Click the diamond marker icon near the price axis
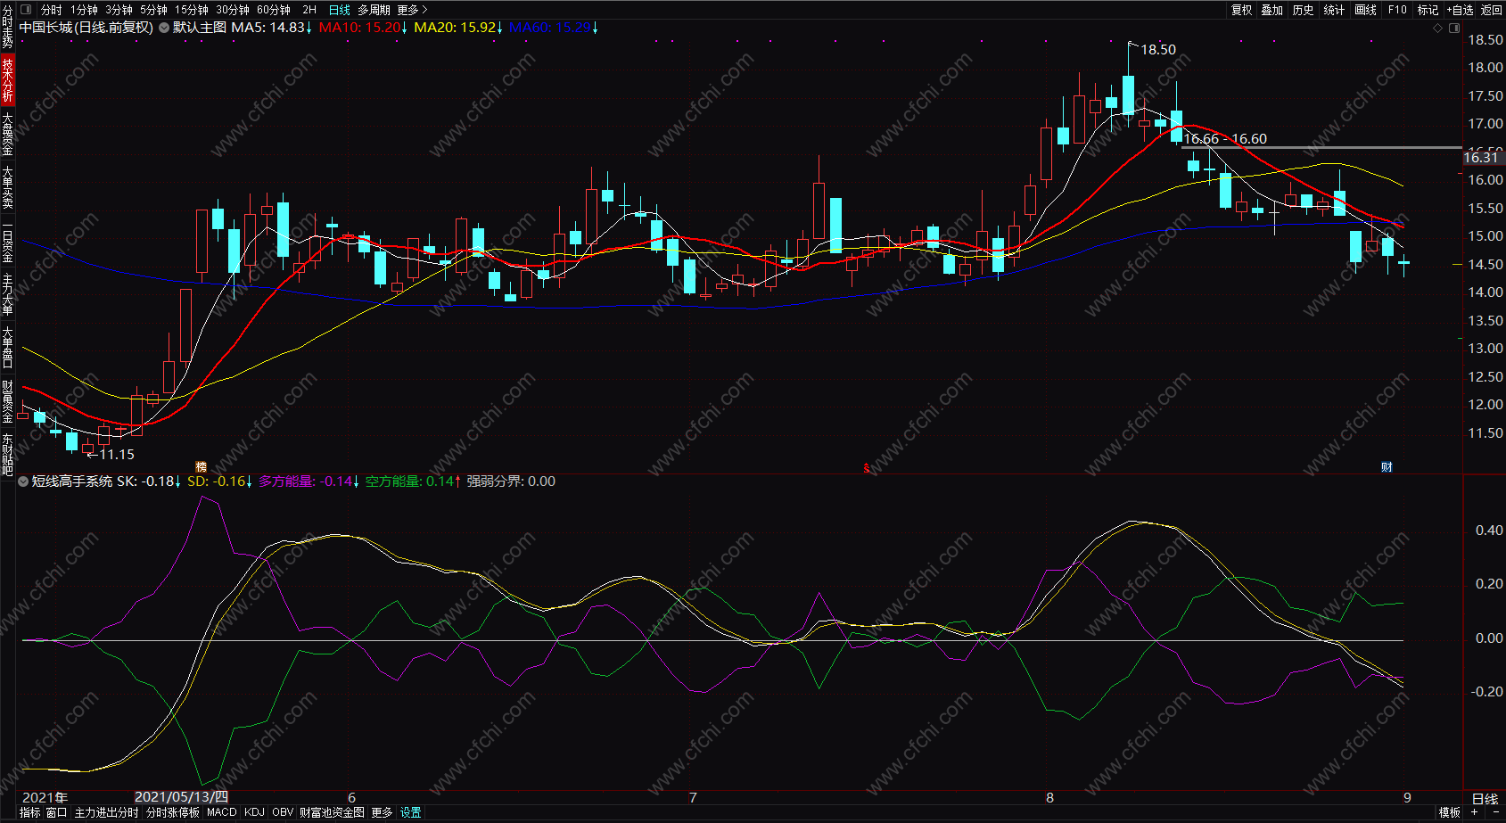This screenshot has width=1506, height=823. click(1437, 29)
